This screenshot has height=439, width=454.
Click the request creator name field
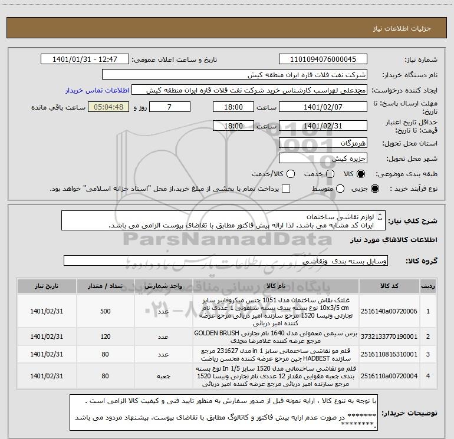click(x=249, y=90)
